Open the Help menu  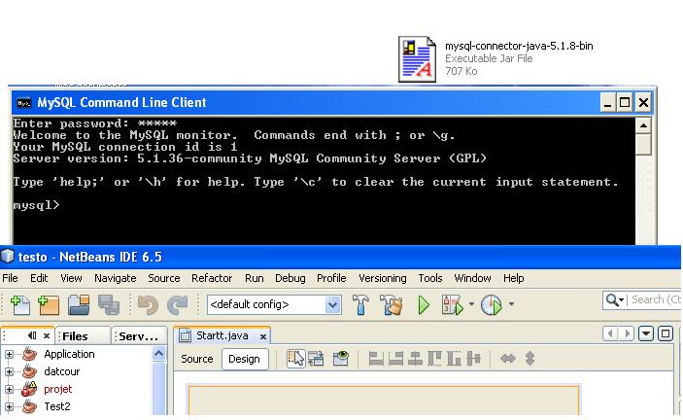[x=514, y=278]
